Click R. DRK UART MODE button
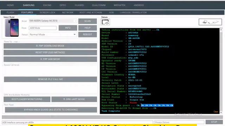This screenshot has height=126, width=225. tap(74, 99)
